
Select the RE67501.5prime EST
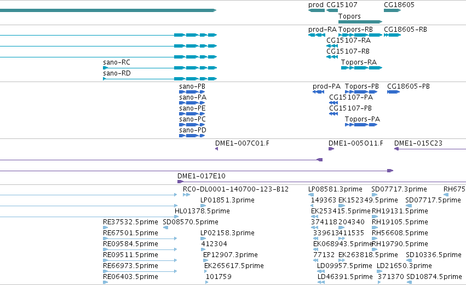pos(140,239)
